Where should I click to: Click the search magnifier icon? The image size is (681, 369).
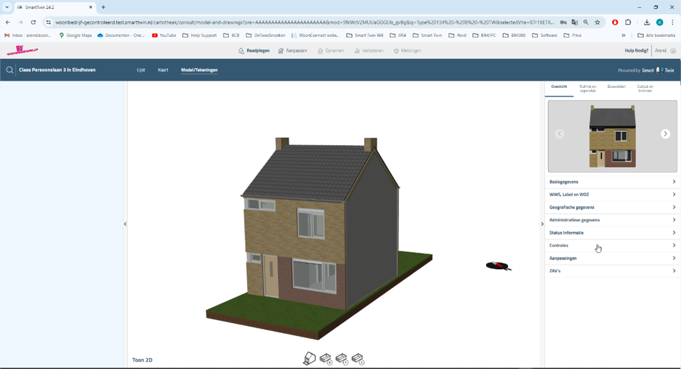10,70
